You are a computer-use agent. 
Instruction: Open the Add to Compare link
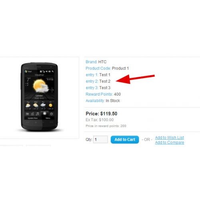coord(170,142)
